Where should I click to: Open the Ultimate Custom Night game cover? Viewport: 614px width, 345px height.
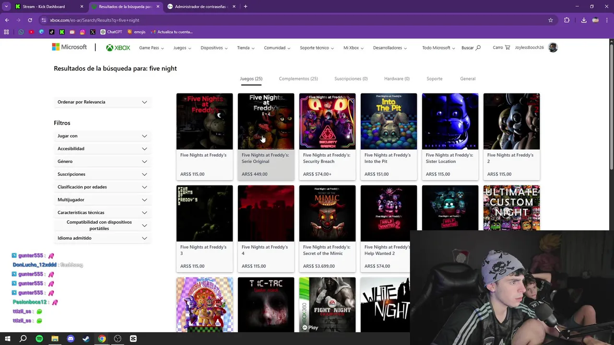pos(511,208)
